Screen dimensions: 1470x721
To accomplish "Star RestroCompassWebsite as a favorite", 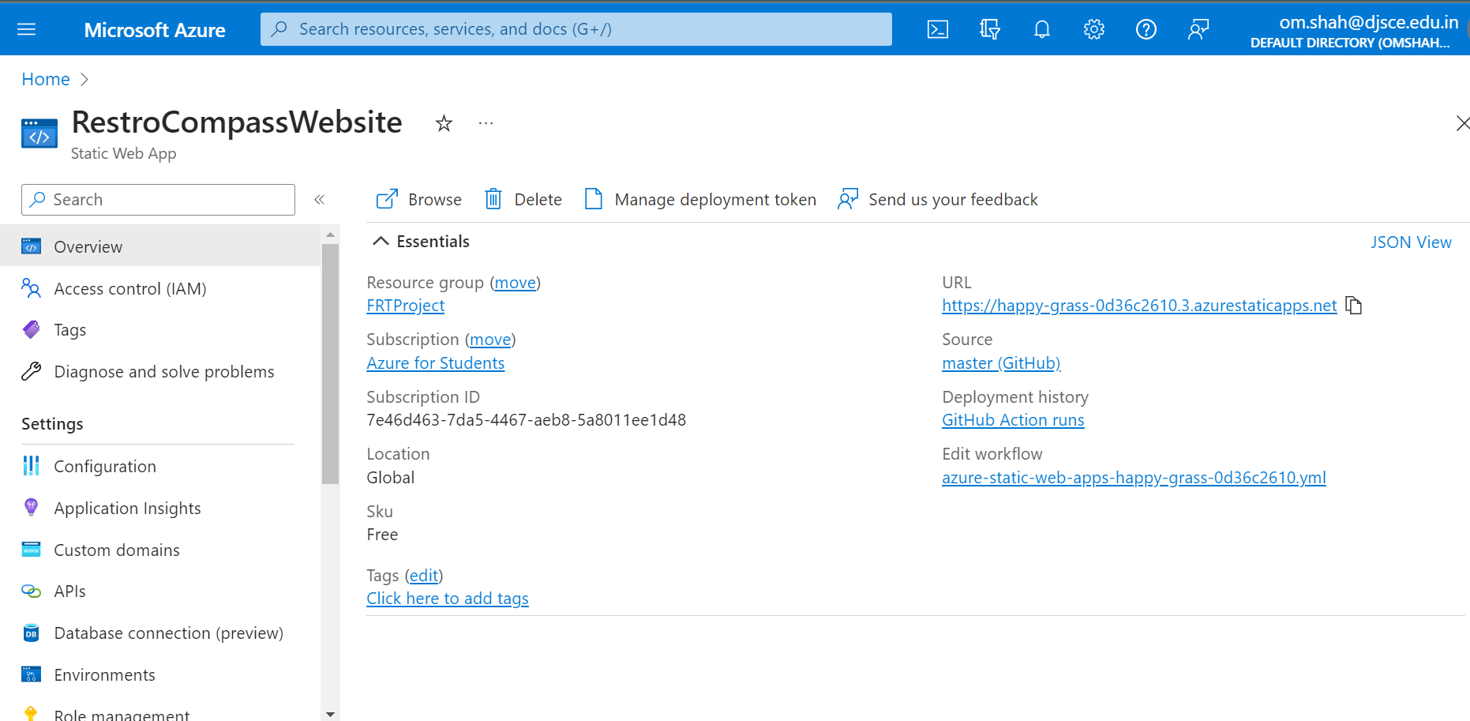I will pyautogui.click(x=443, y=124).
